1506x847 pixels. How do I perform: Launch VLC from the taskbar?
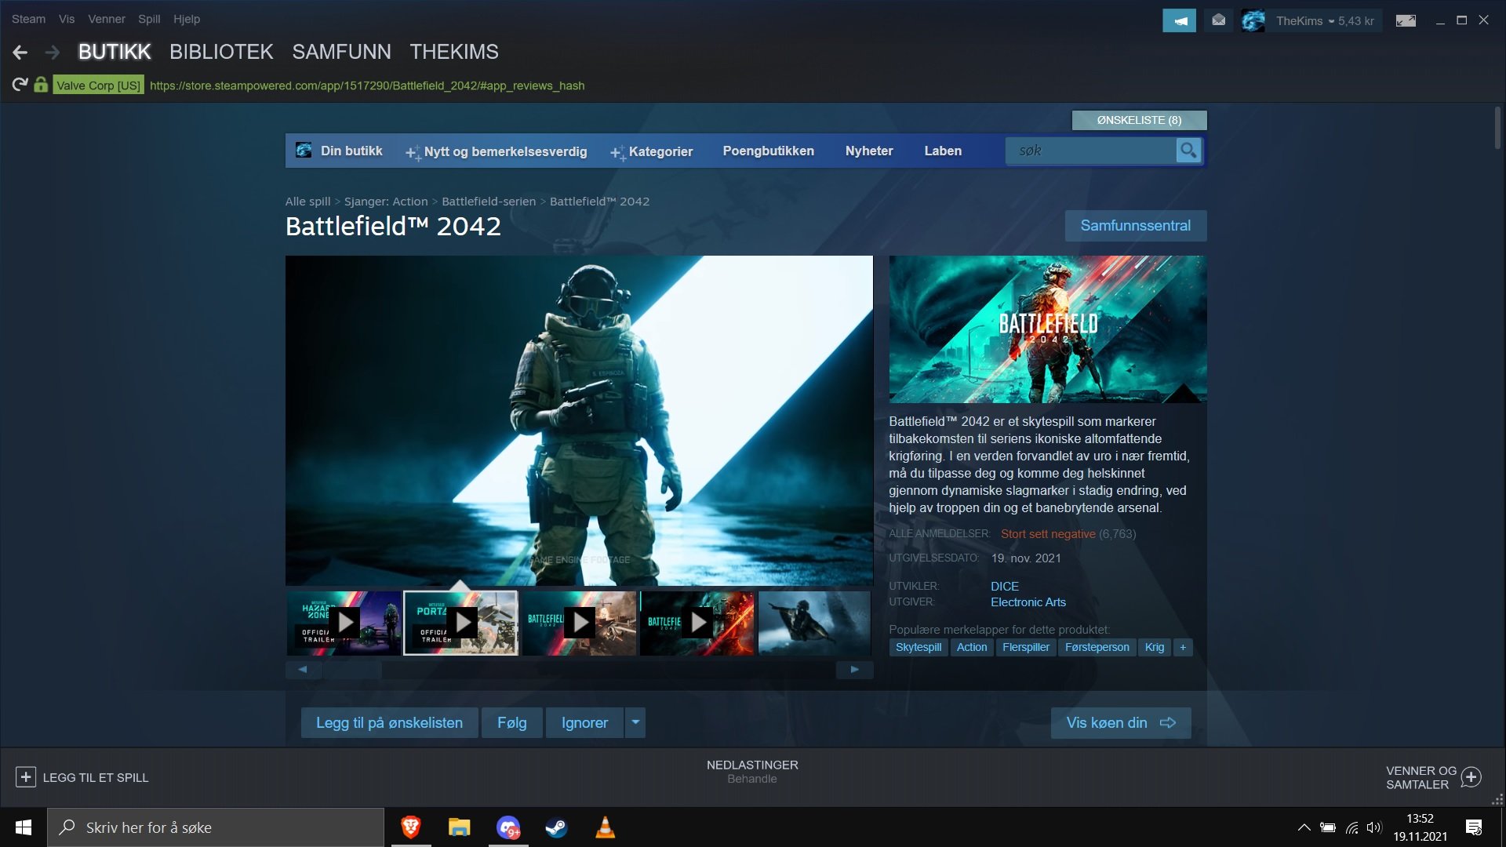605,827
